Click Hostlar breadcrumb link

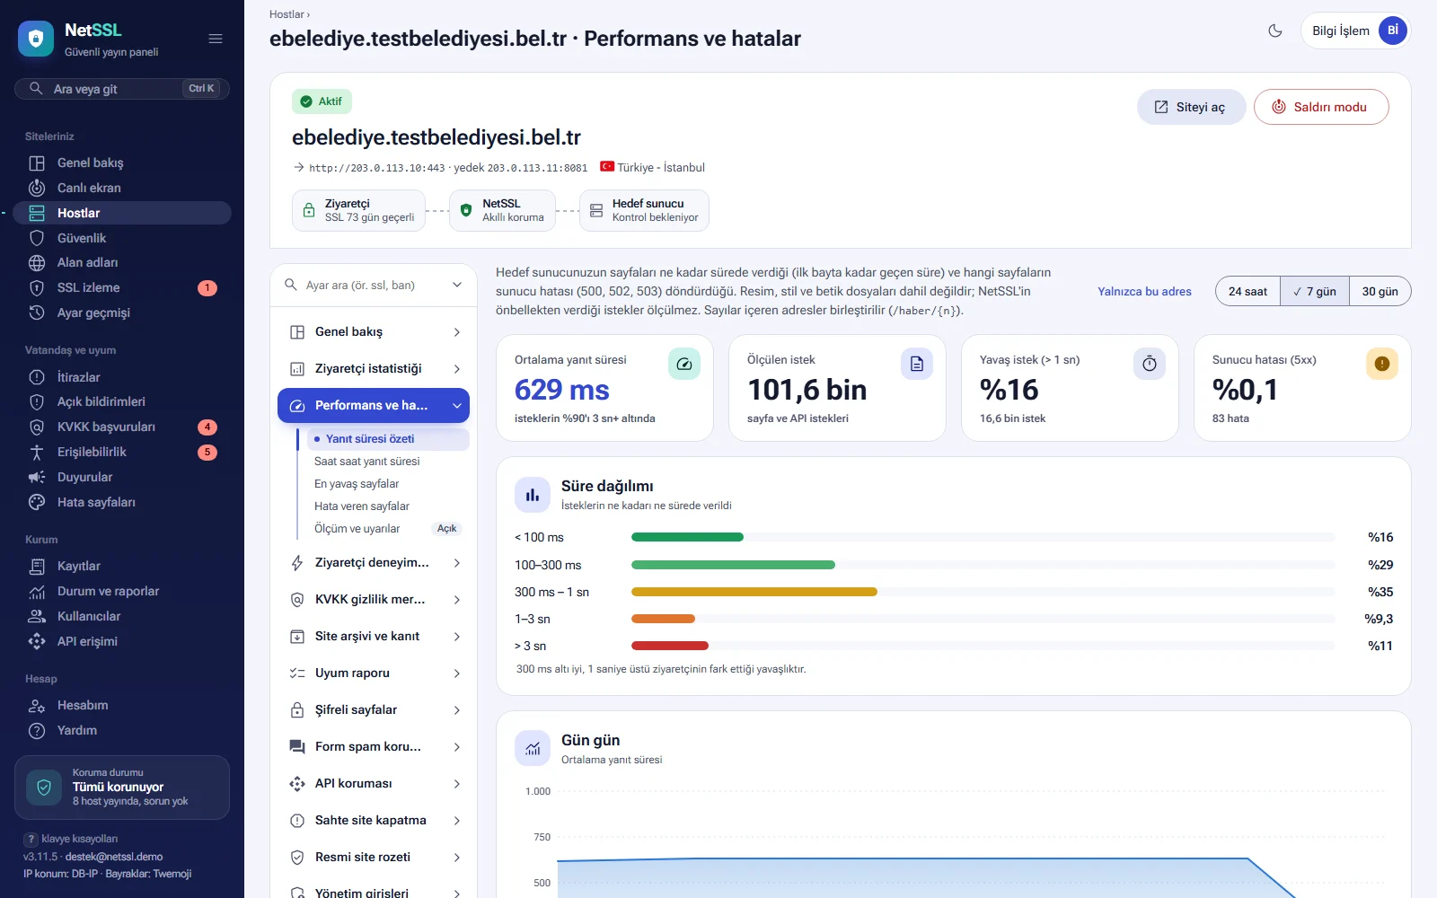(287, 14)
